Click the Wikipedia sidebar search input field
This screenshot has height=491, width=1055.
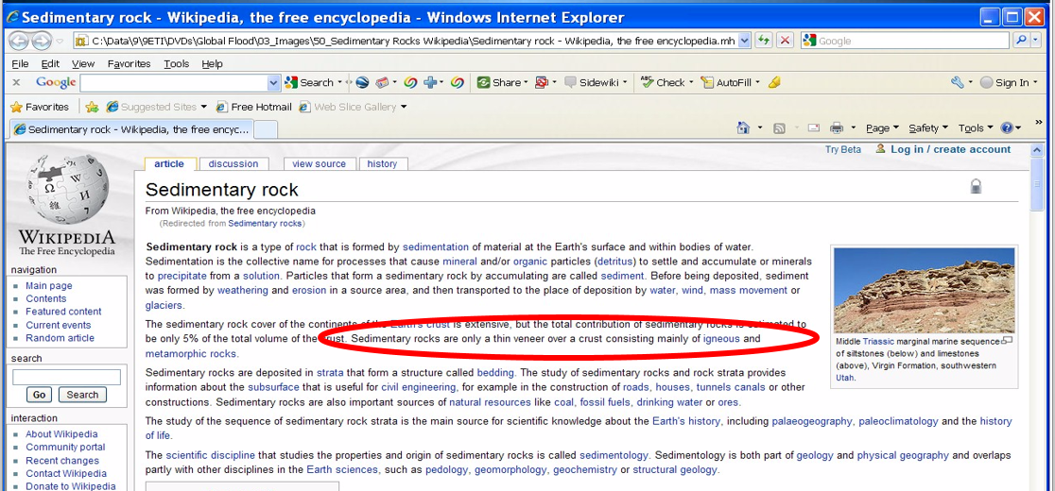point(66,377)
